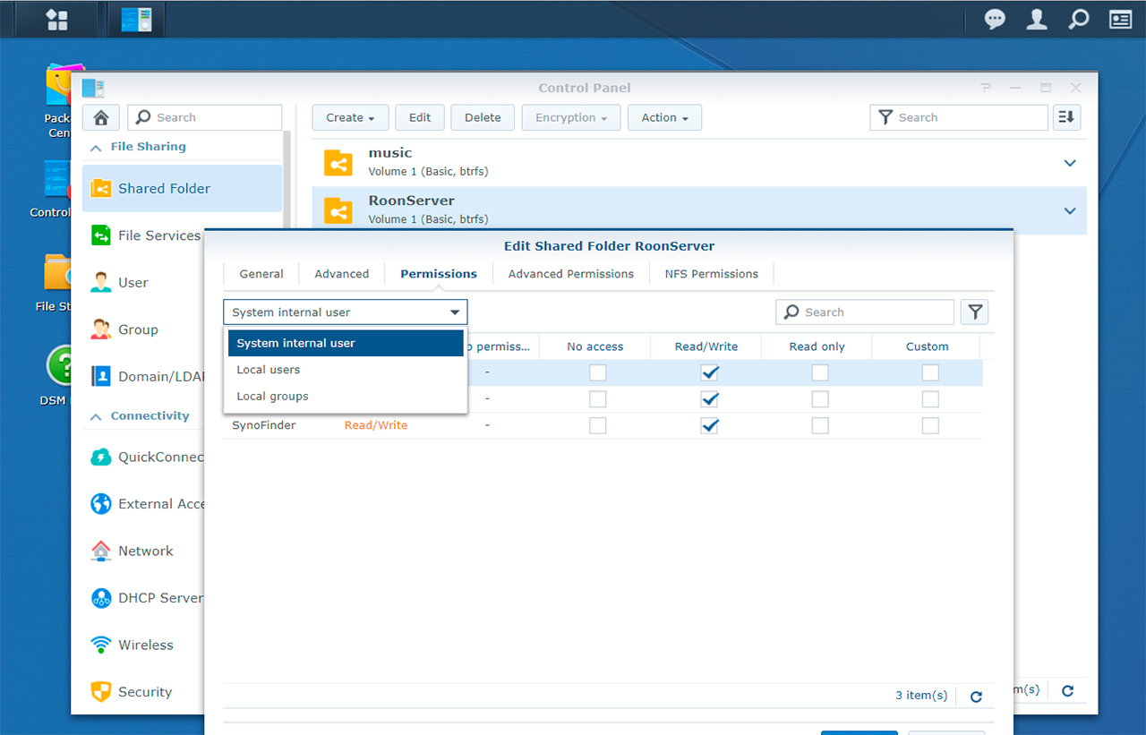Open the desktop search magnifier icon
1146x735 pixels.
tap(1079, 19)
